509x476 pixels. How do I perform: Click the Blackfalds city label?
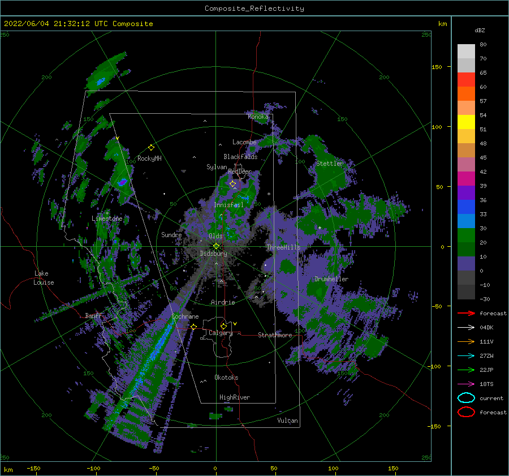coord(240,157)
